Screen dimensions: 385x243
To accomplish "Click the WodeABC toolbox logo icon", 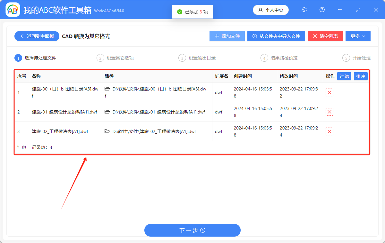I will (x=13, y=10).
